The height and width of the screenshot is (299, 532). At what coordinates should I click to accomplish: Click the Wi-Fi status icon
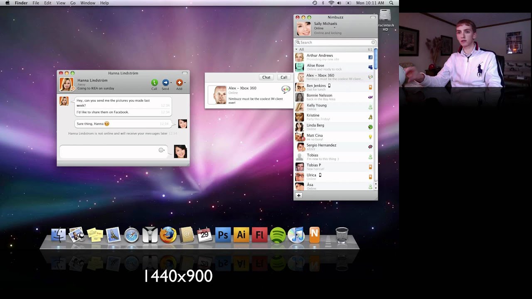pyautogui.click(x=331, y=3)
